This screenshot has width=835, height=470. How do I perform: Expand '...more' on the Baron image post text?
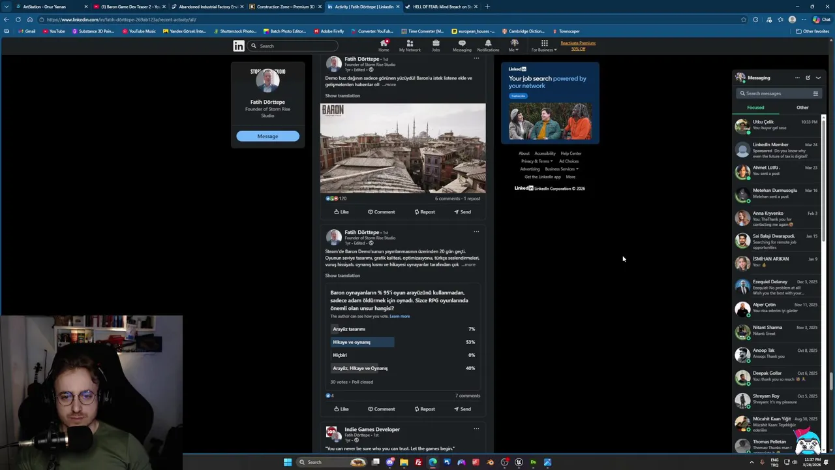coord(389,84)
